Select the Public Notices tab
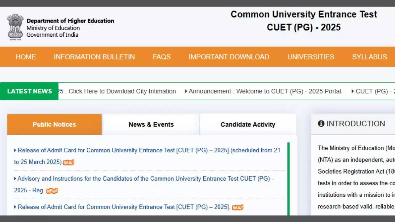 click(x=54, y=125)
